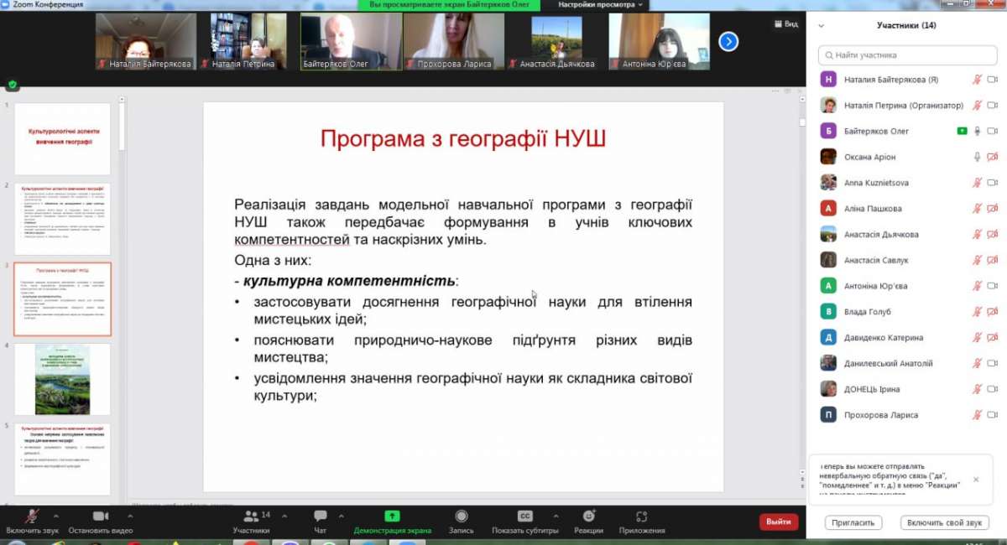The height and width of the screenshot is (545, 1007).
Task: Open the Реакции reactions menu
Action: 588,517
